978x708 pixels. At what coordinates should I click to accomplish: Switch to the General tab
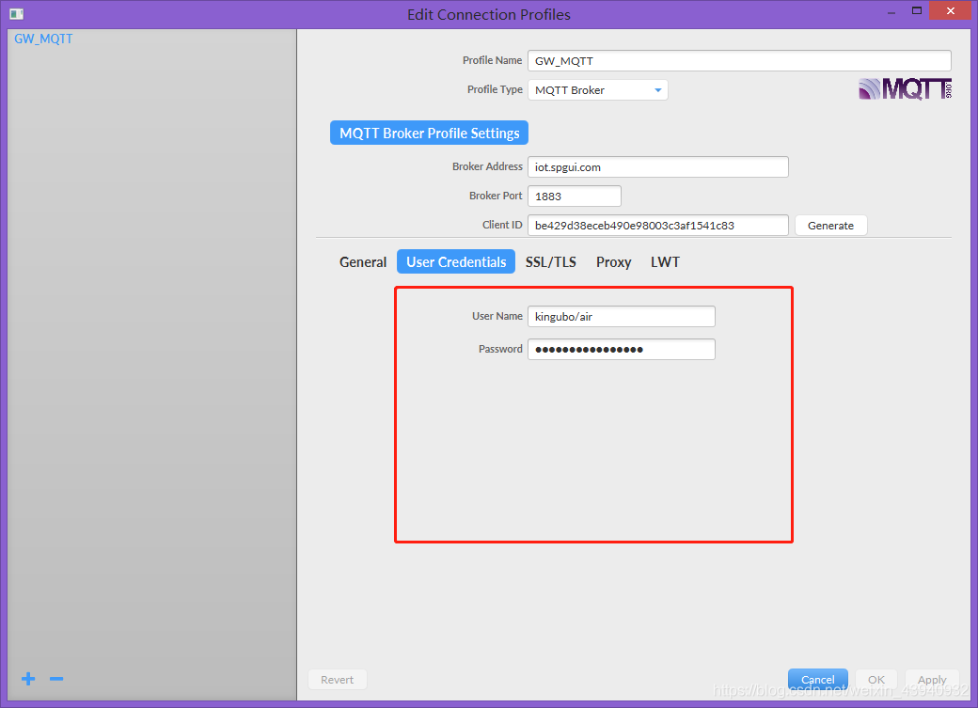363,262
